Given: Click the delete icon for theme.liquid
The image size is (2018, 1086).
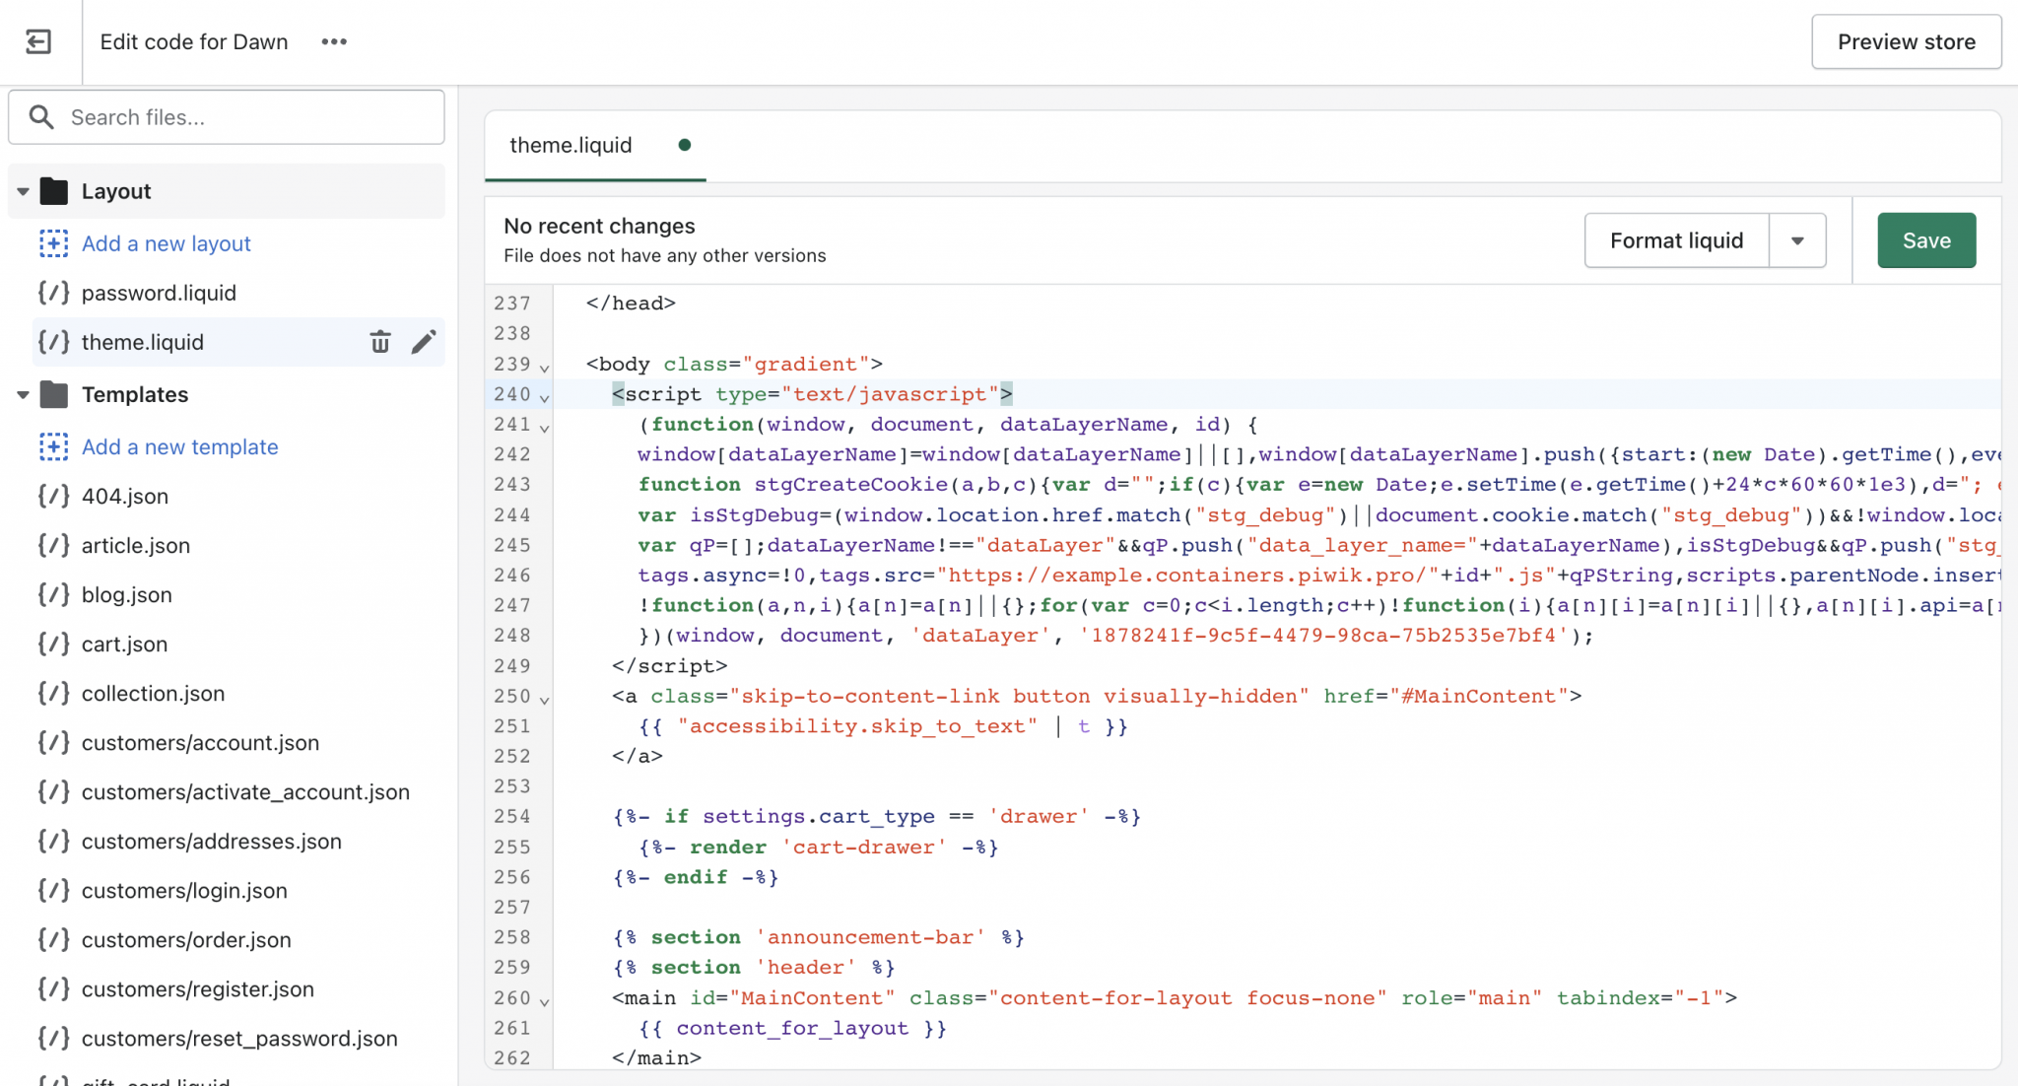Looking at the screenshot, I should tap(378, 342).
